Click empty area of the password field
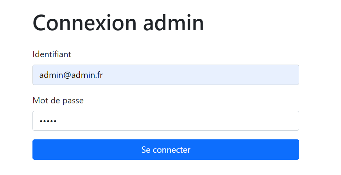The width and height of the screenshot is (341, 175). 196,121
